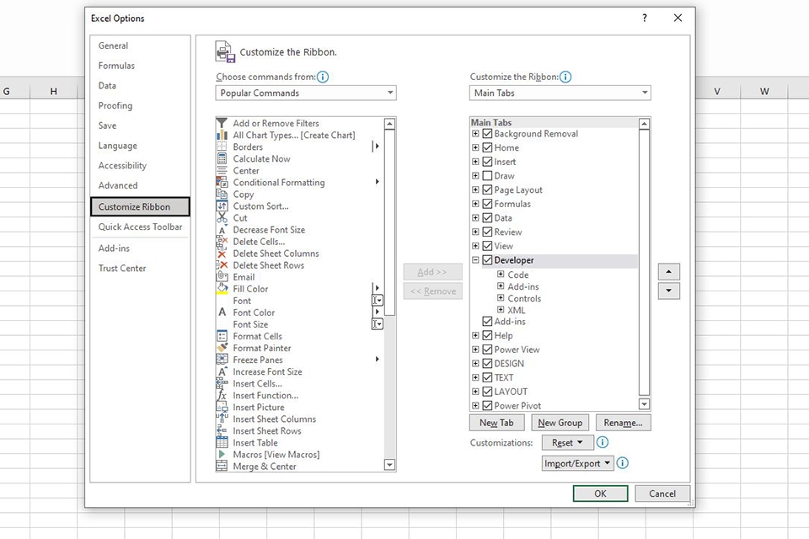Click the New Group button
Viewport: 809px width, 539px height.
coord(560,423)
